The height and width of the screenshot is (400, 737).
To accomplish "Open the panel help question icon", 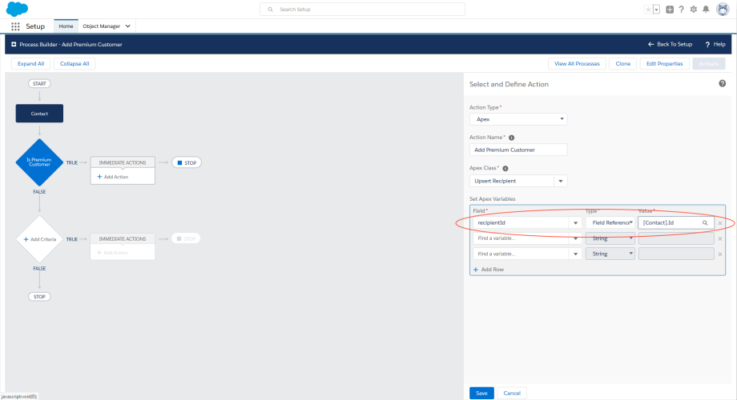I will click(x=723, y=83).
